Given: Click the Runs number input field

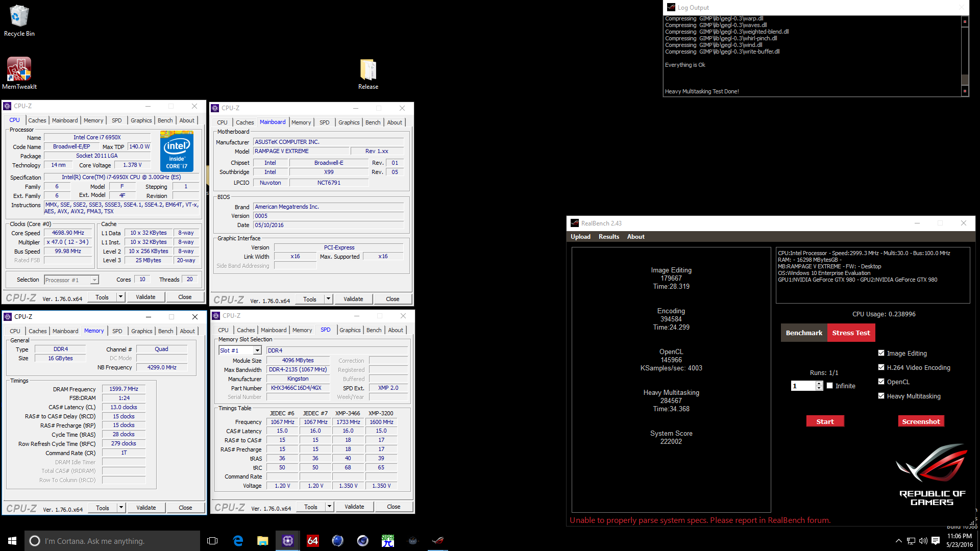Looking at the screenshot, I should click(x=803, y=386).
